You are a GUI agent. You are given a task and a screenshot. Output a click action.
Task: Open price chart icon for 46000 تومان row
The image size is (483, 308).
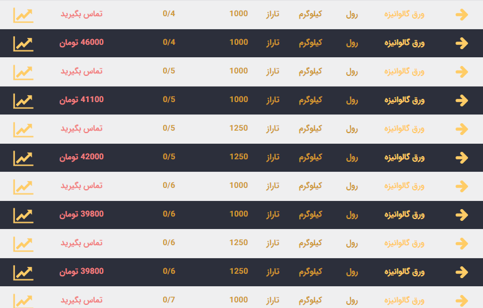pos(23,43)
